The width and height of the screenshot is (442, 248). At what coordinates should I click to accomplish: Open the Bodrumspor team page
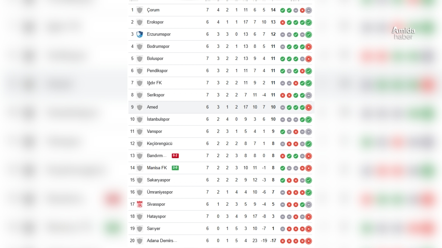[x=158, y=46]
